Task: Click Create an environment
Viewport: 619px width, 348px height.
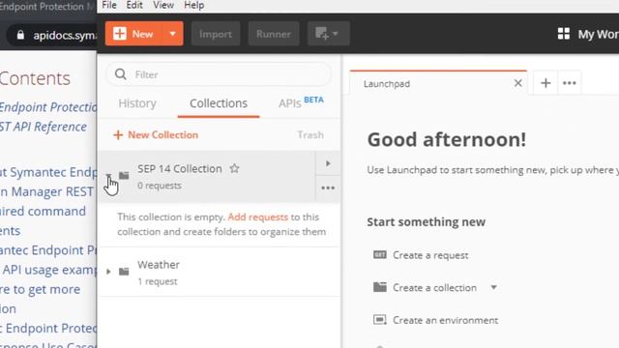Action: (x=445, y=320)
